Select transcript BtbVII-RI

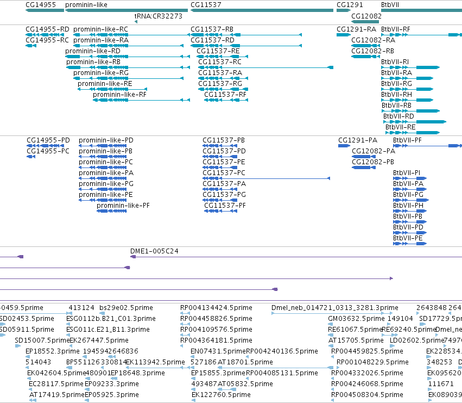tap(395, 62)
